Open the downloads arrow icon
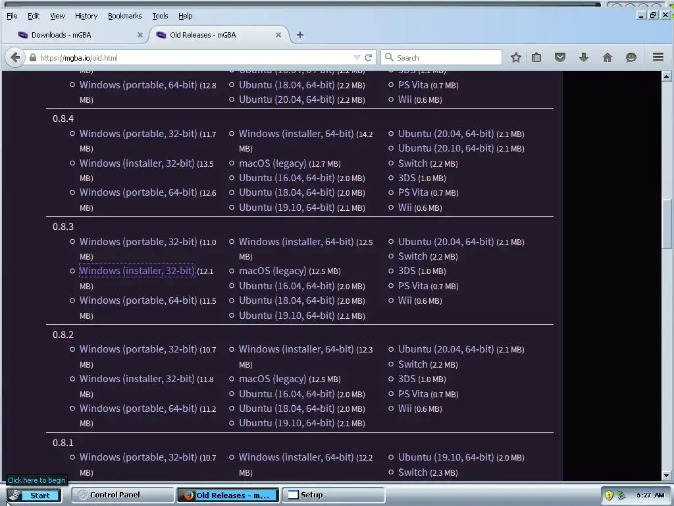674x506 pixels. 583,57
